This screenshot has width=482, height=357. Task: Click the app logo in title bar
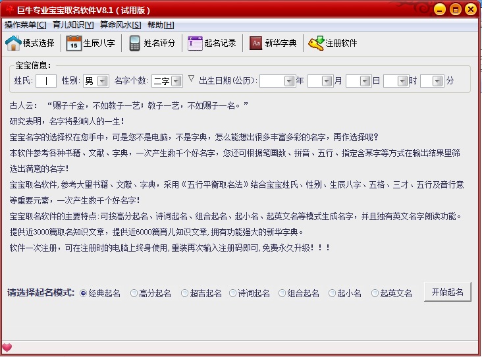(9, 9)
